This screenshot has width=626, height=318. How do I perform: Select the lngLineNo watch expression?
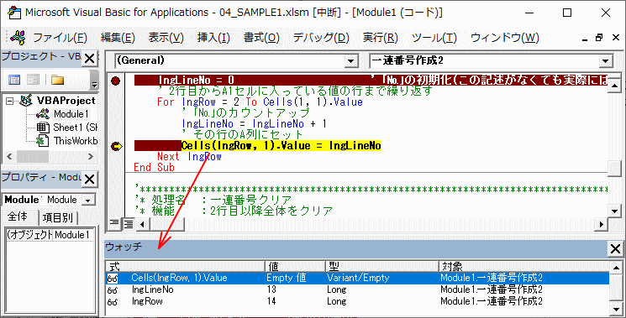(x=152, y=290)
